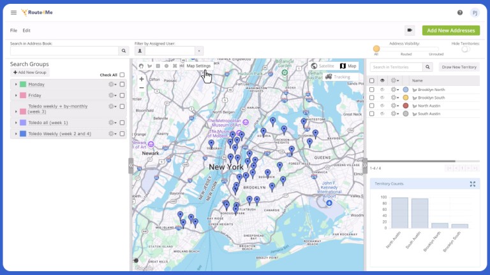Select the polygon draw tool on map
Screen dimensions: 490x275
[150, 66]
